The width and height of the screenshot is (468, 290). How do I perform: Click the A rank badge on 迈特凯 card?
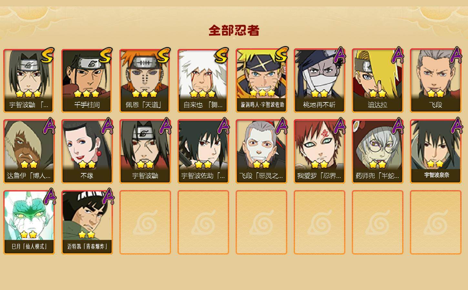pyautogui.click(x=108, y=197)
